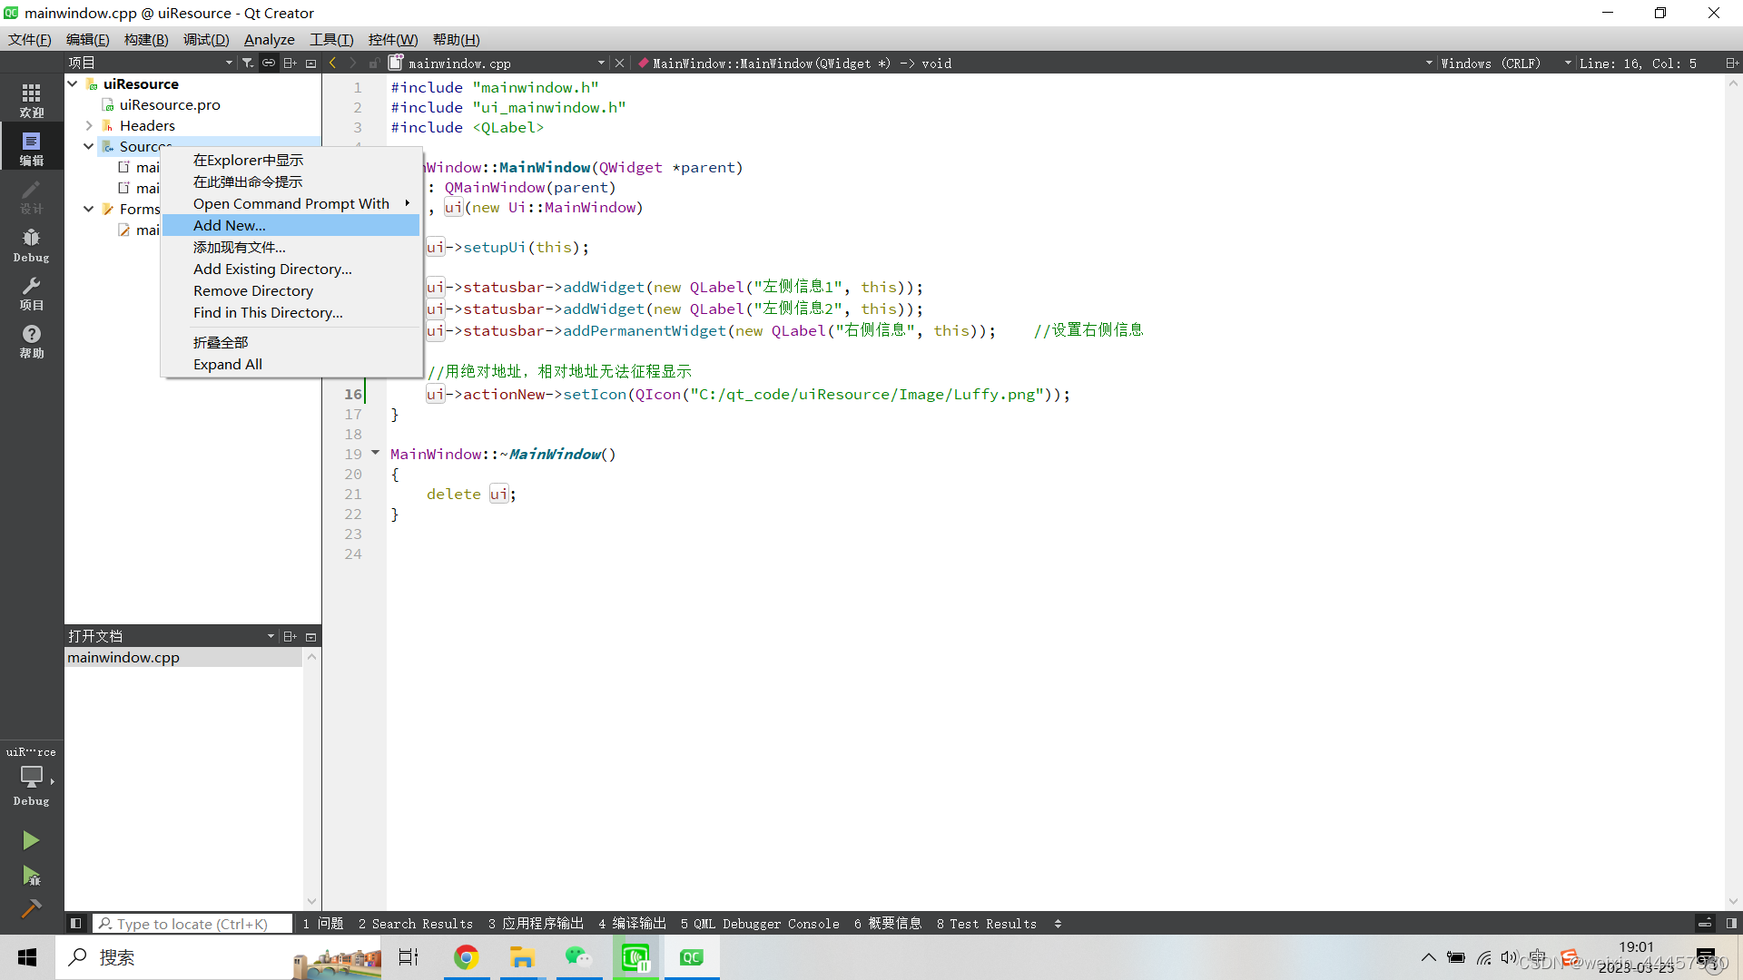Open the Open Command Prompt With submenu
Screen dimensions: 1743x980
(290, 203)
